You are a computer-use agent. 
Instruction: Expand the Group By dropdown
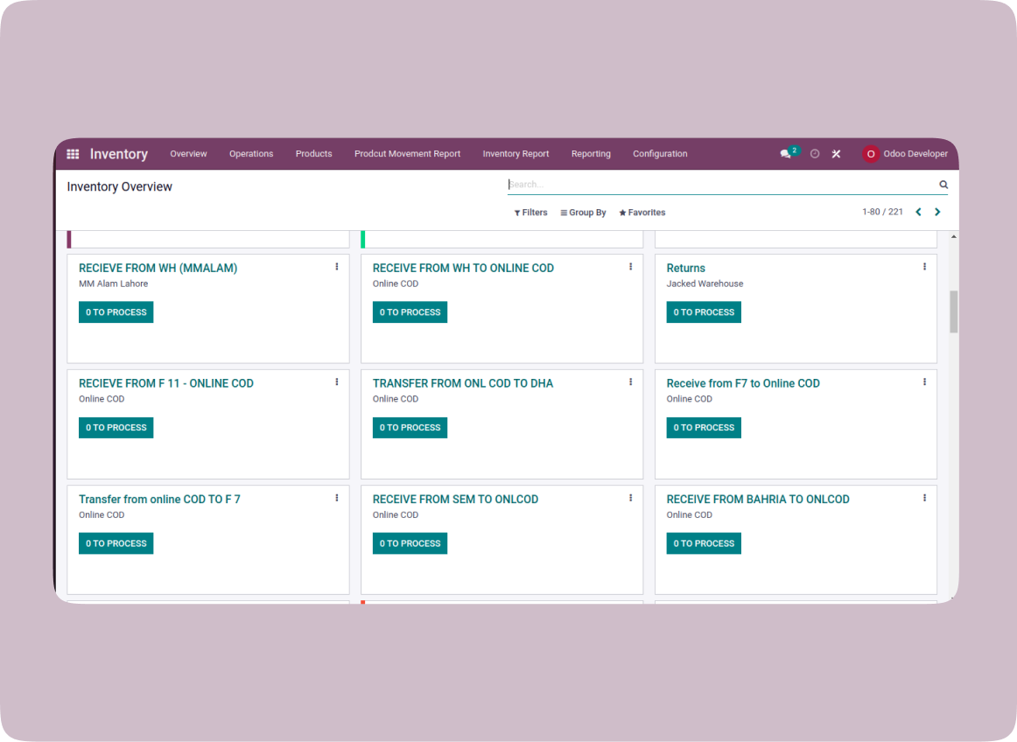click(x=583, y=213)
